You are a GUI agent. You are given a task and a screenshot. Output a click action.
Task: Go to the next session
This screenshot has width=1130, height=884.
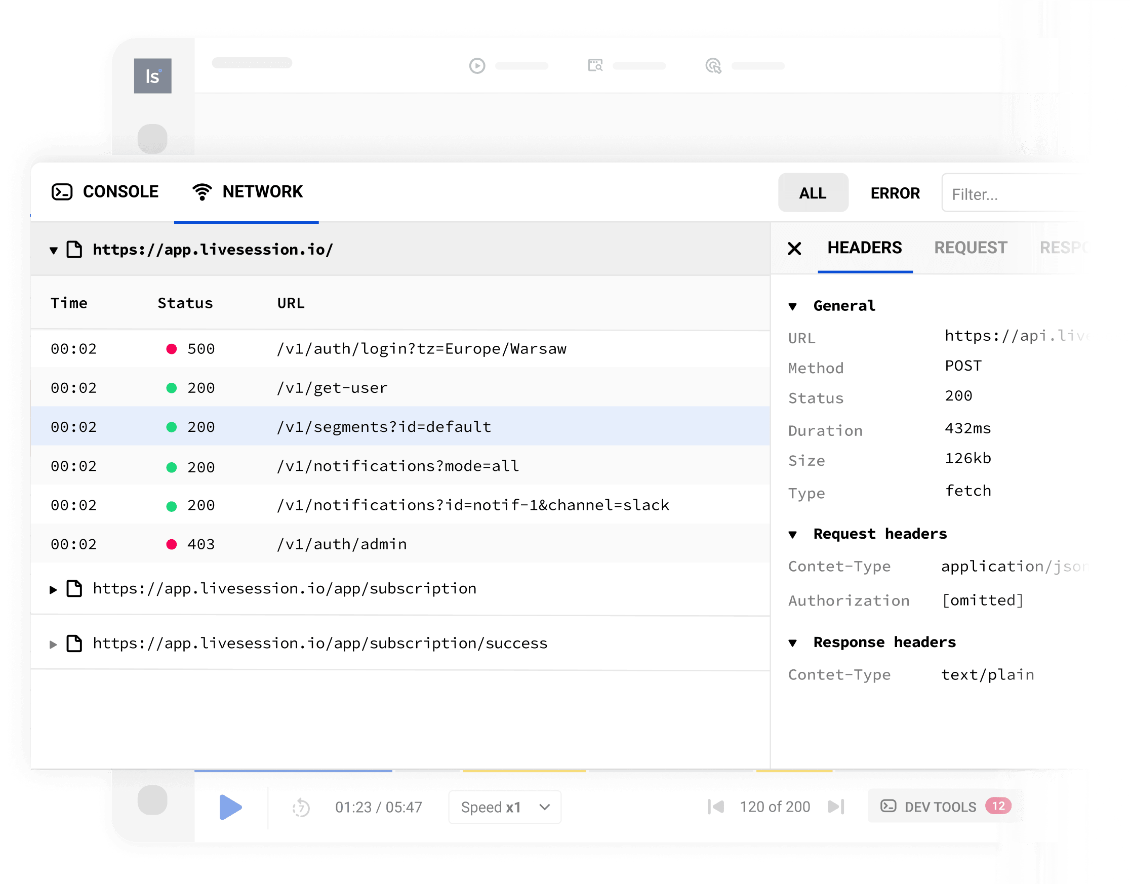835,807
